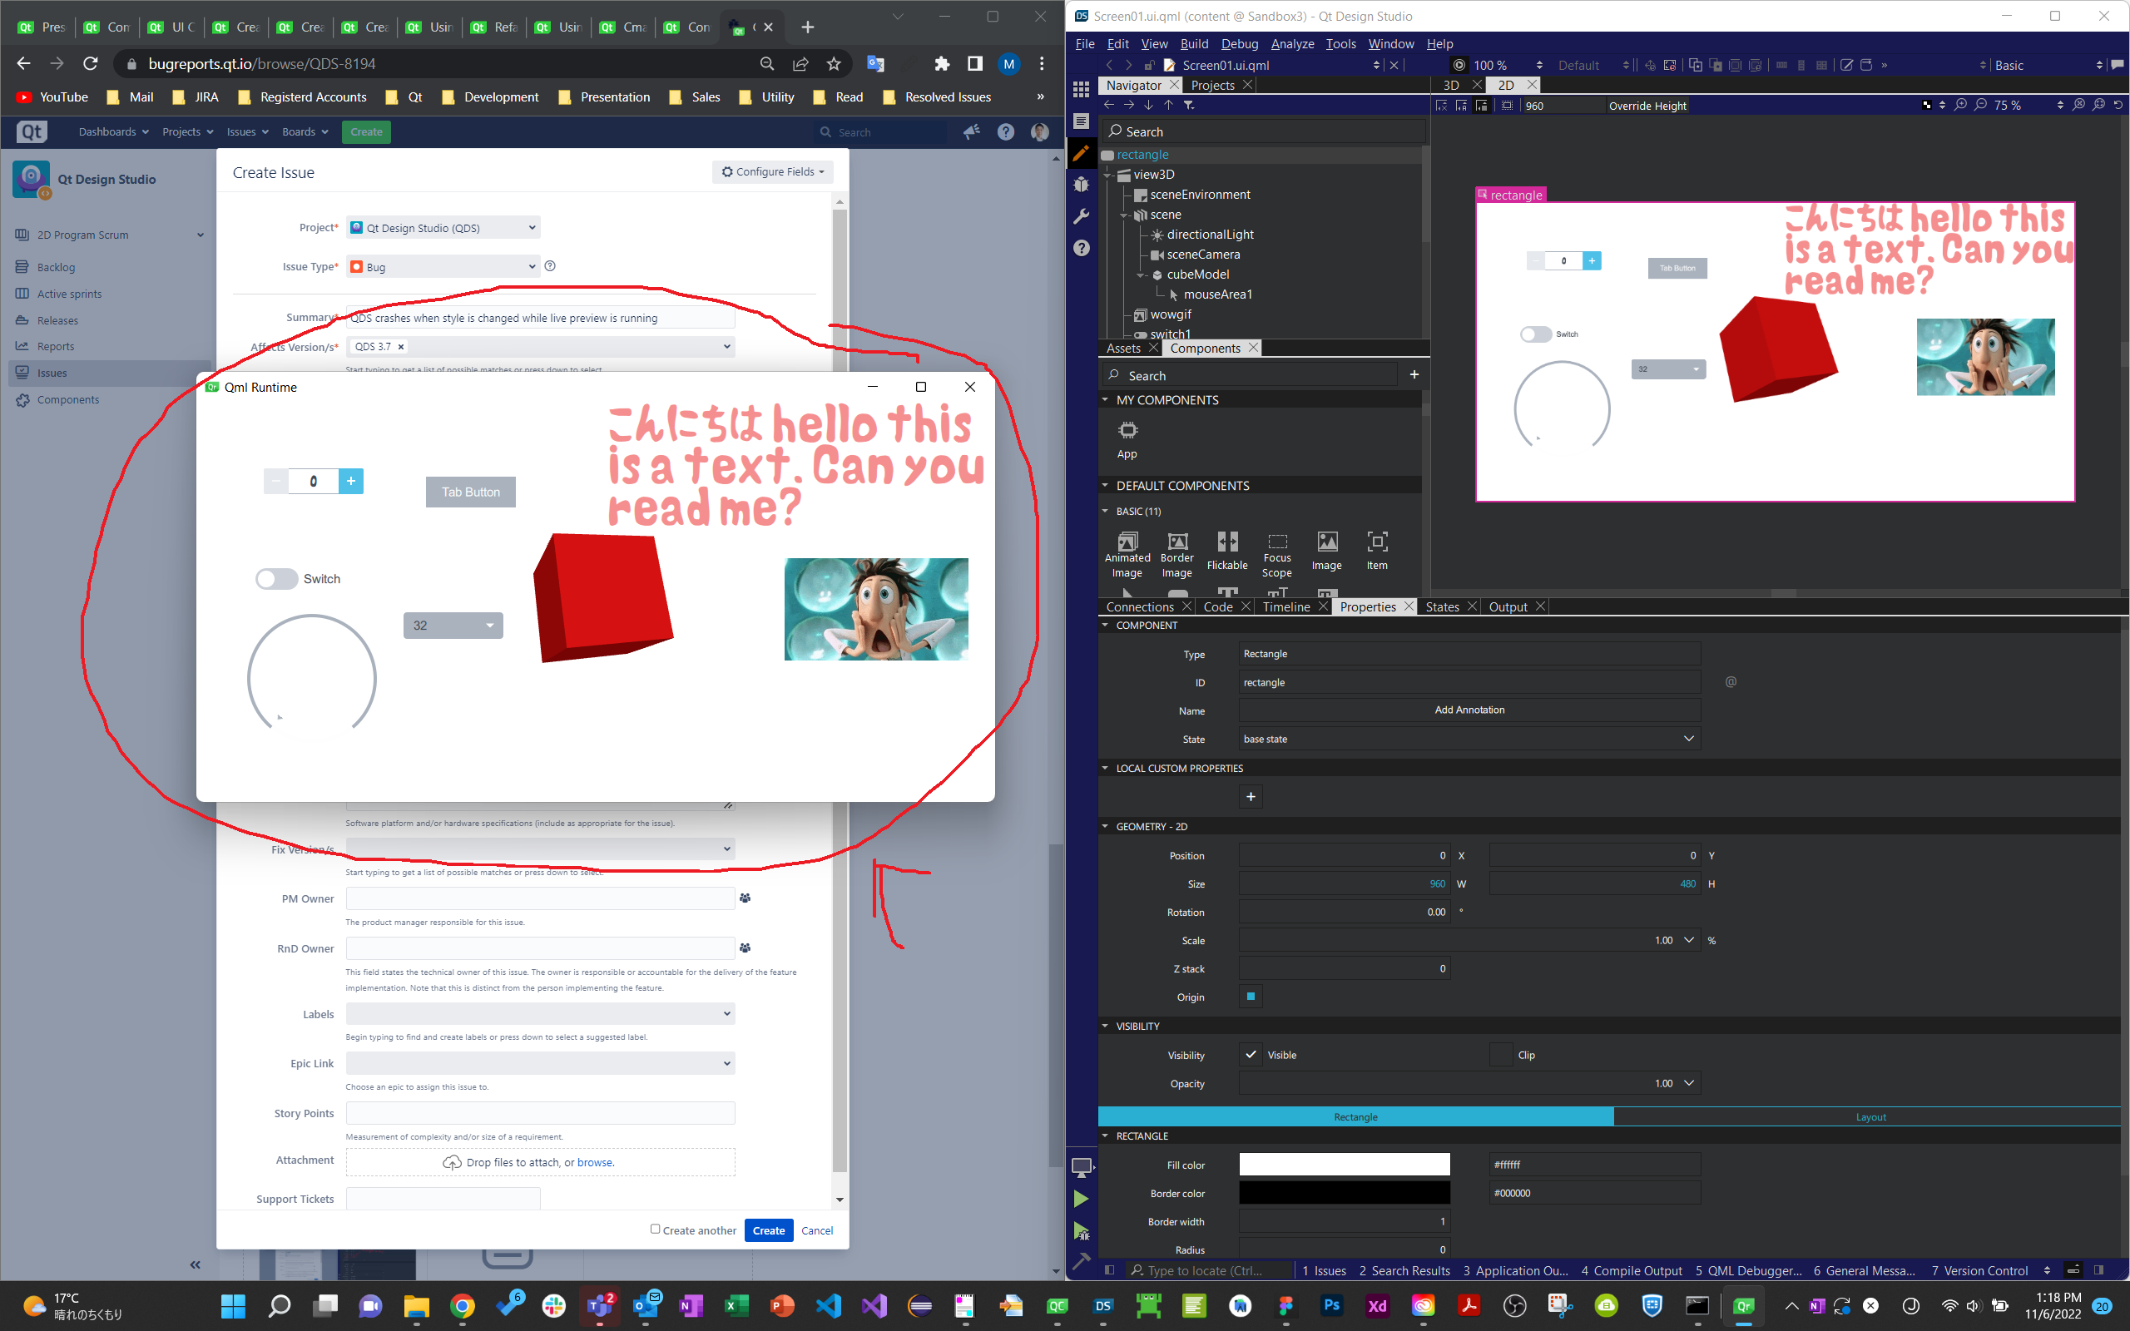The width and height of the screenshot is (2130, 1331).
Task: Open the App component under My Components
Action: click(x=1127, y=439)
